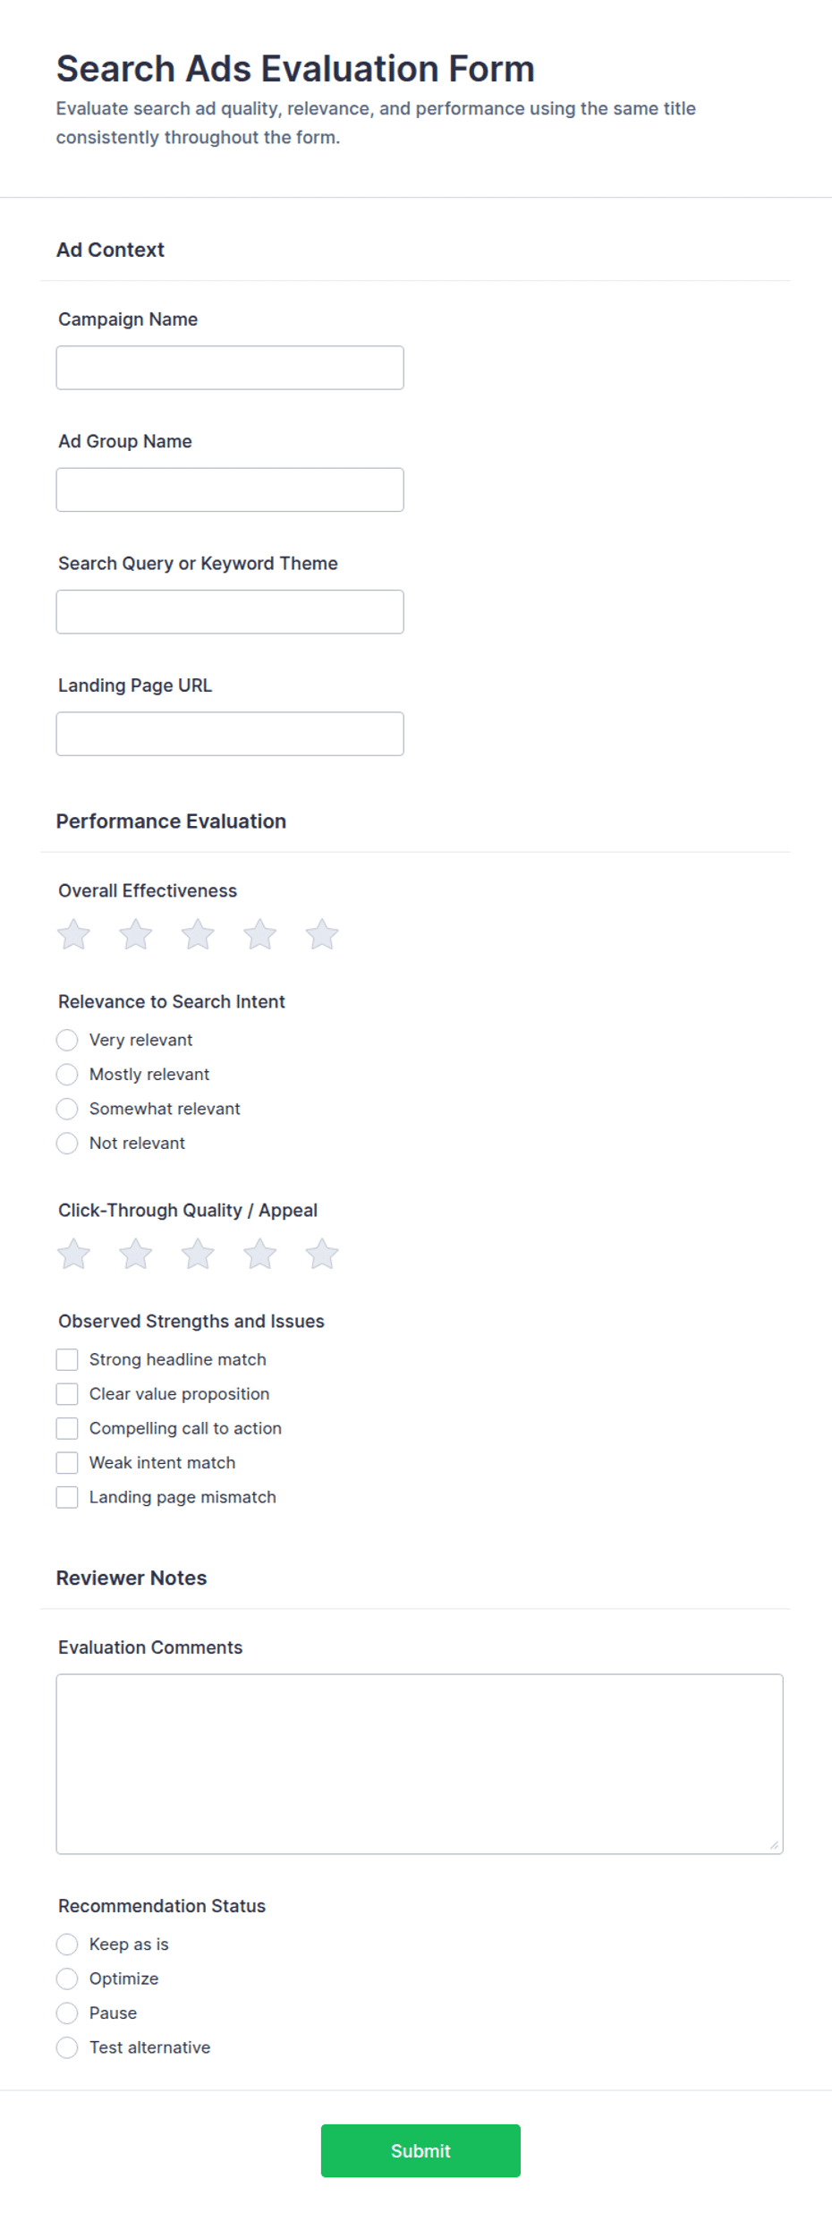Viewport: 832px width, 2221px height.
Task: Set Click-Through Quality to four stars
Action: [260, 1254]
